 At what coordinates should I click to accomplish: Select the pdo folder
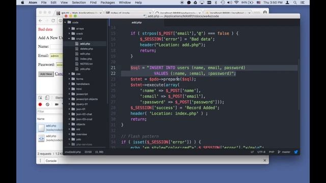click(x=78, y=139)
